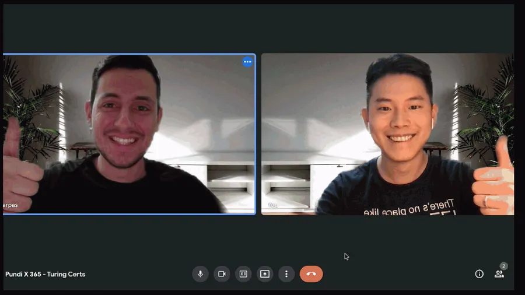Toggle closed captions on
This screenshot has width=525, height=295.
coord(243,274)
